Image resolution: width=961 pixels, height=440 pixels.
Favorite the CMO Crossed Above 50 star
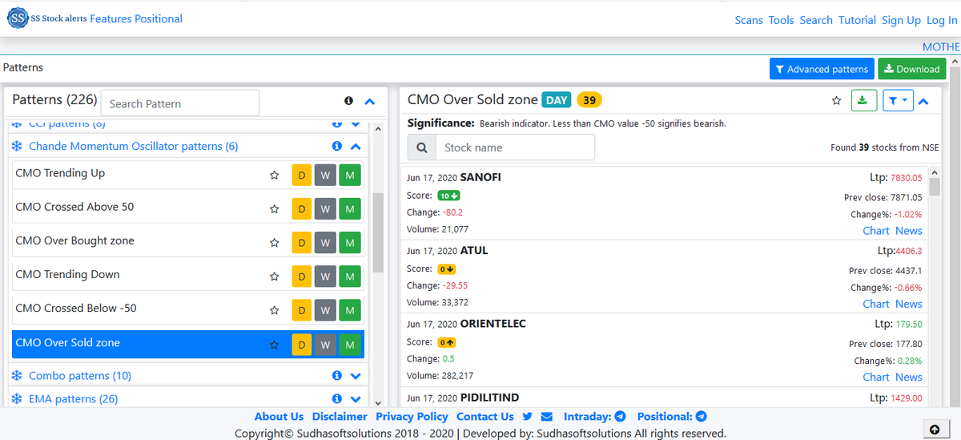[x=274, y=208]
